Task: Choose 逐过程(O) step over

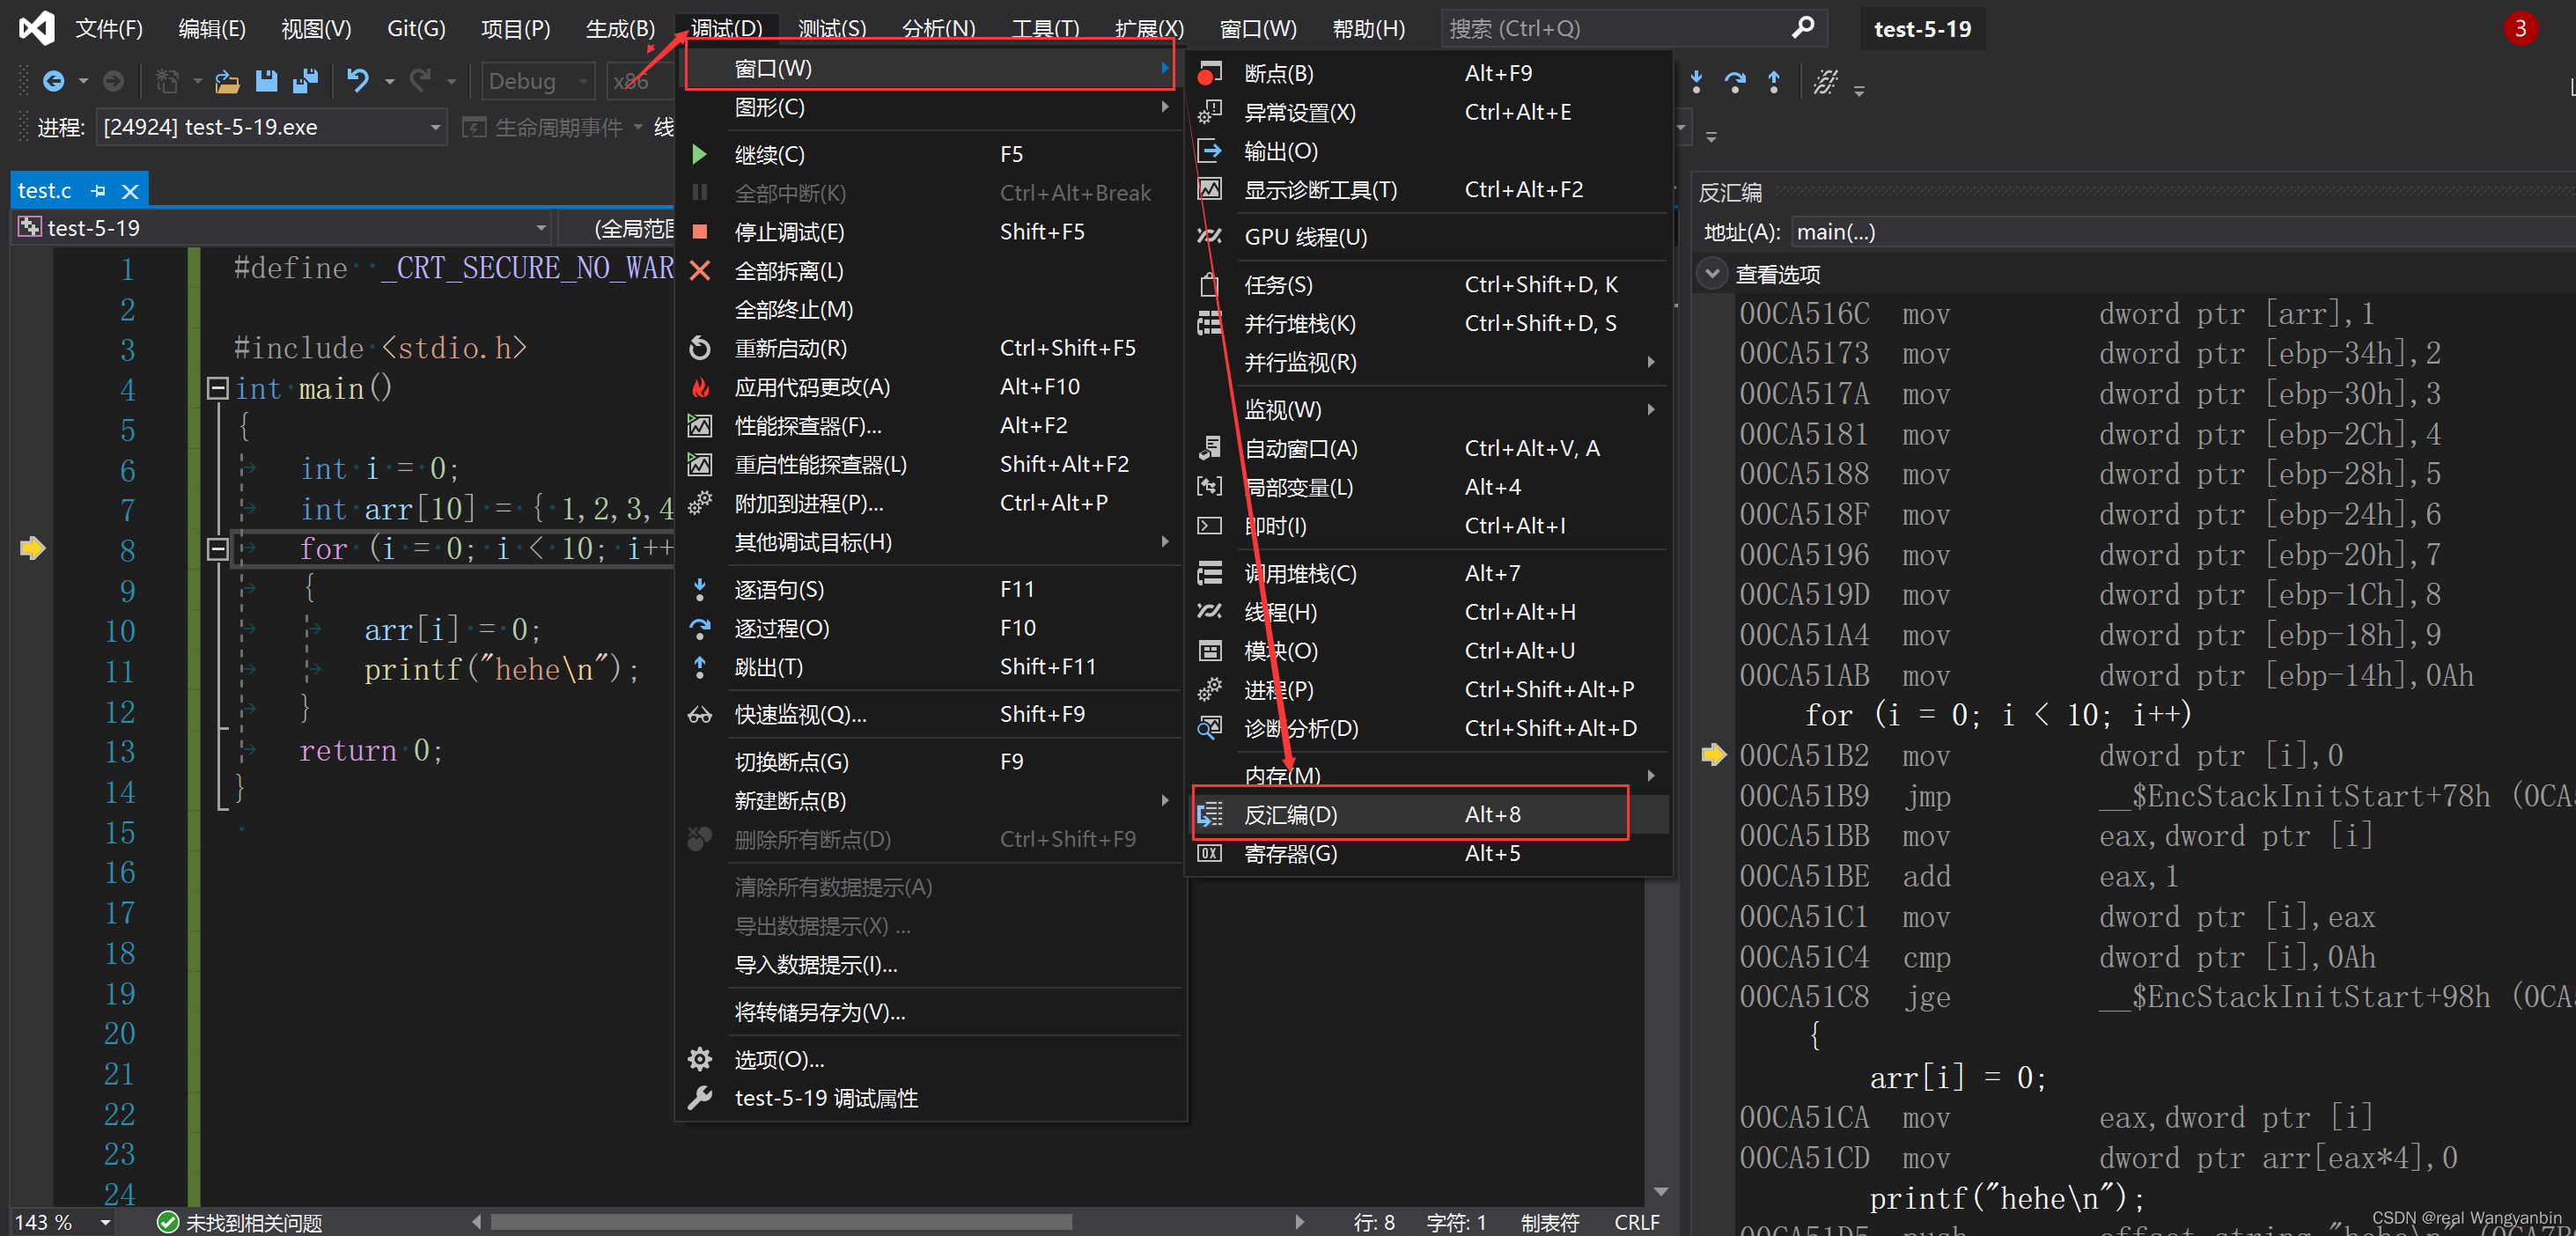Action: [930, 628]
